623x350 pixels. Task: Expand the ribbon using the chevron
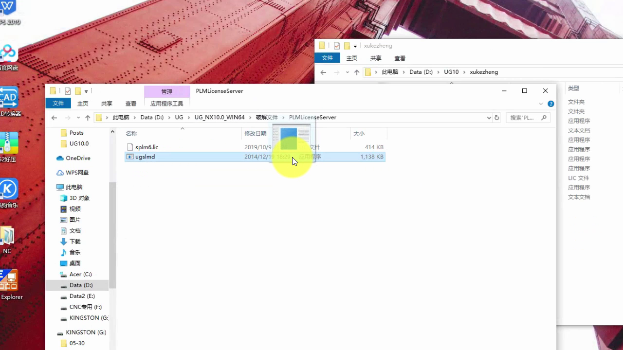point(541,104)
